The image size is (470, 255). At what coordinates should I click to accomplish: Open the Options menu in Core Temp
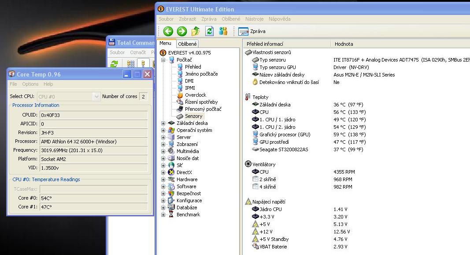(x=30, y=84)
